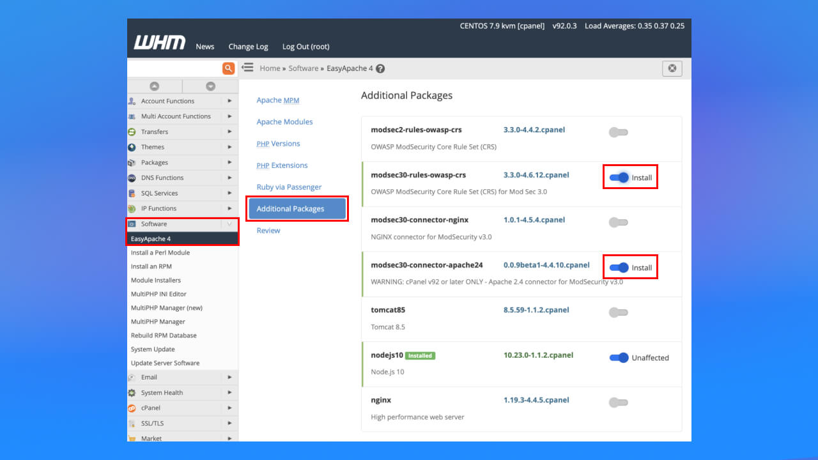Click the nodejs10 Installed badge

[421, 356]
